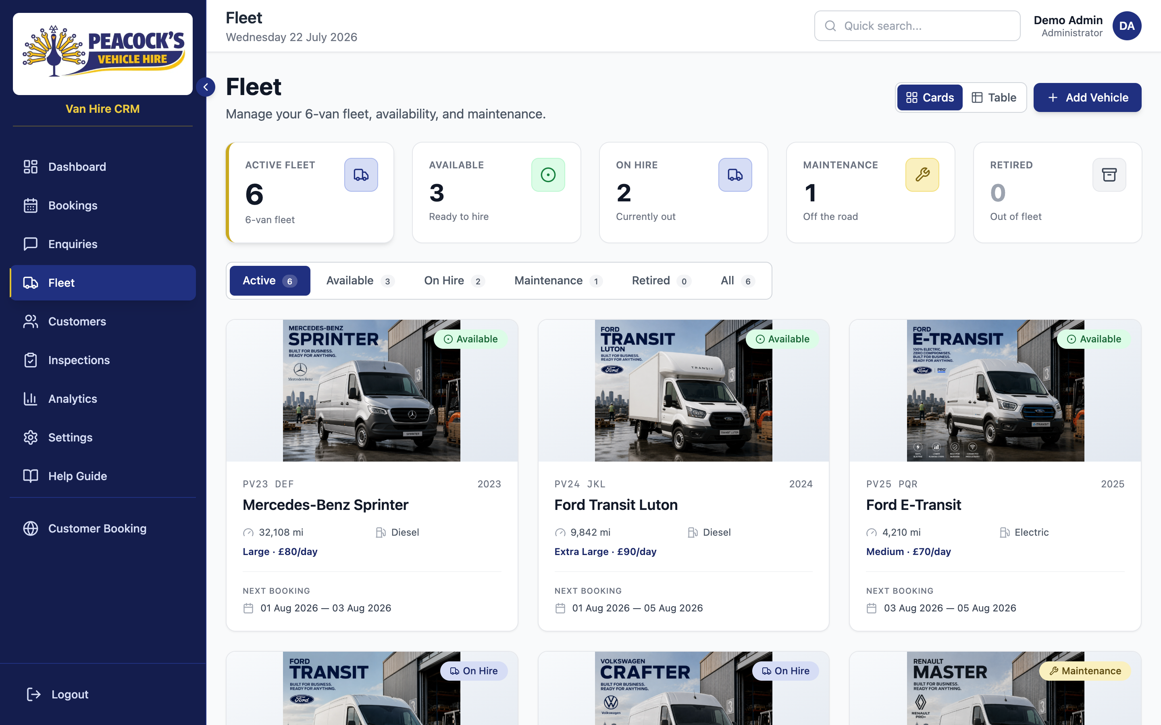1161x725 pixels.
Task: Click the fuel pump icon on Ford Transit Luton card
Action: pyautogui.click(x=692, y=533)
